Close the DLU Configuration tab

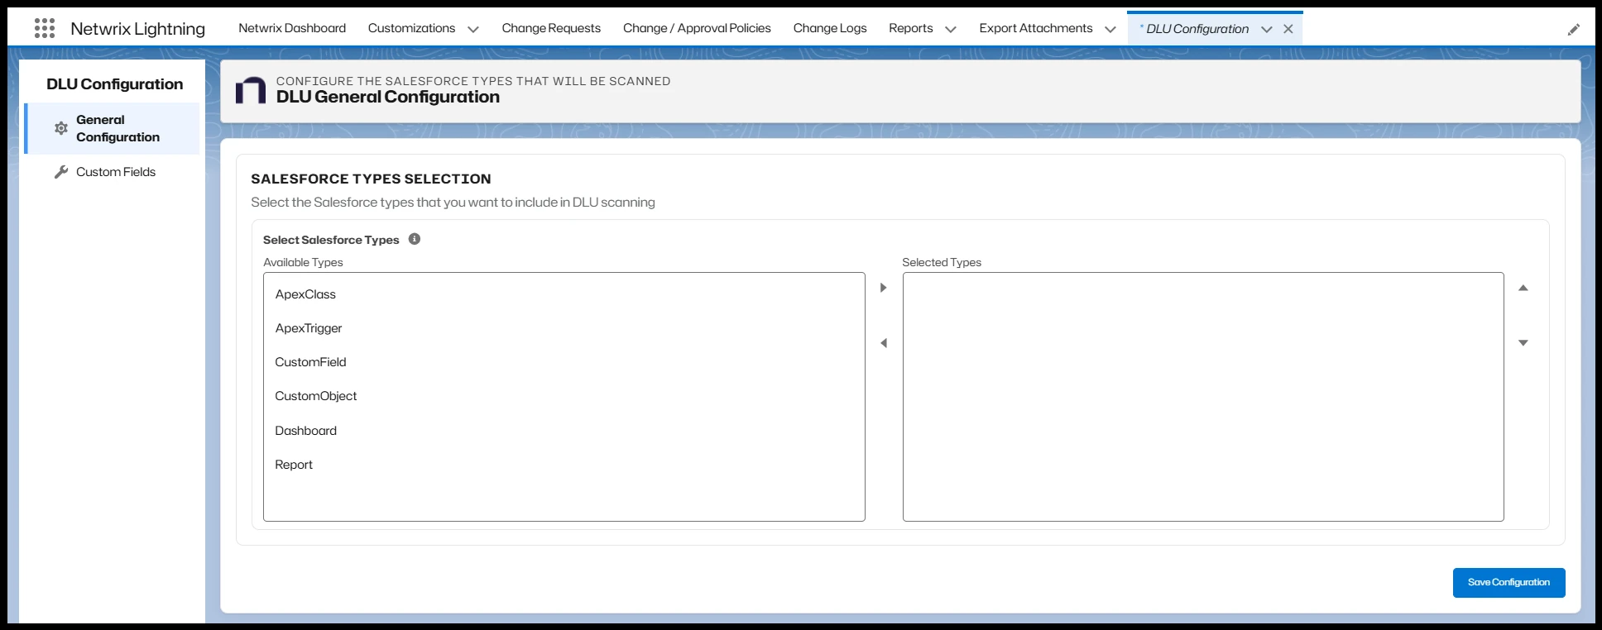coord(1288,29)
